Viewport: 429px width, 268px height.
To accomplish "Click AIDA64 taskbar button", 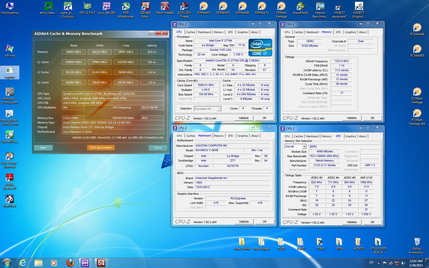I will pyautogui.click(x=101, y=263).
